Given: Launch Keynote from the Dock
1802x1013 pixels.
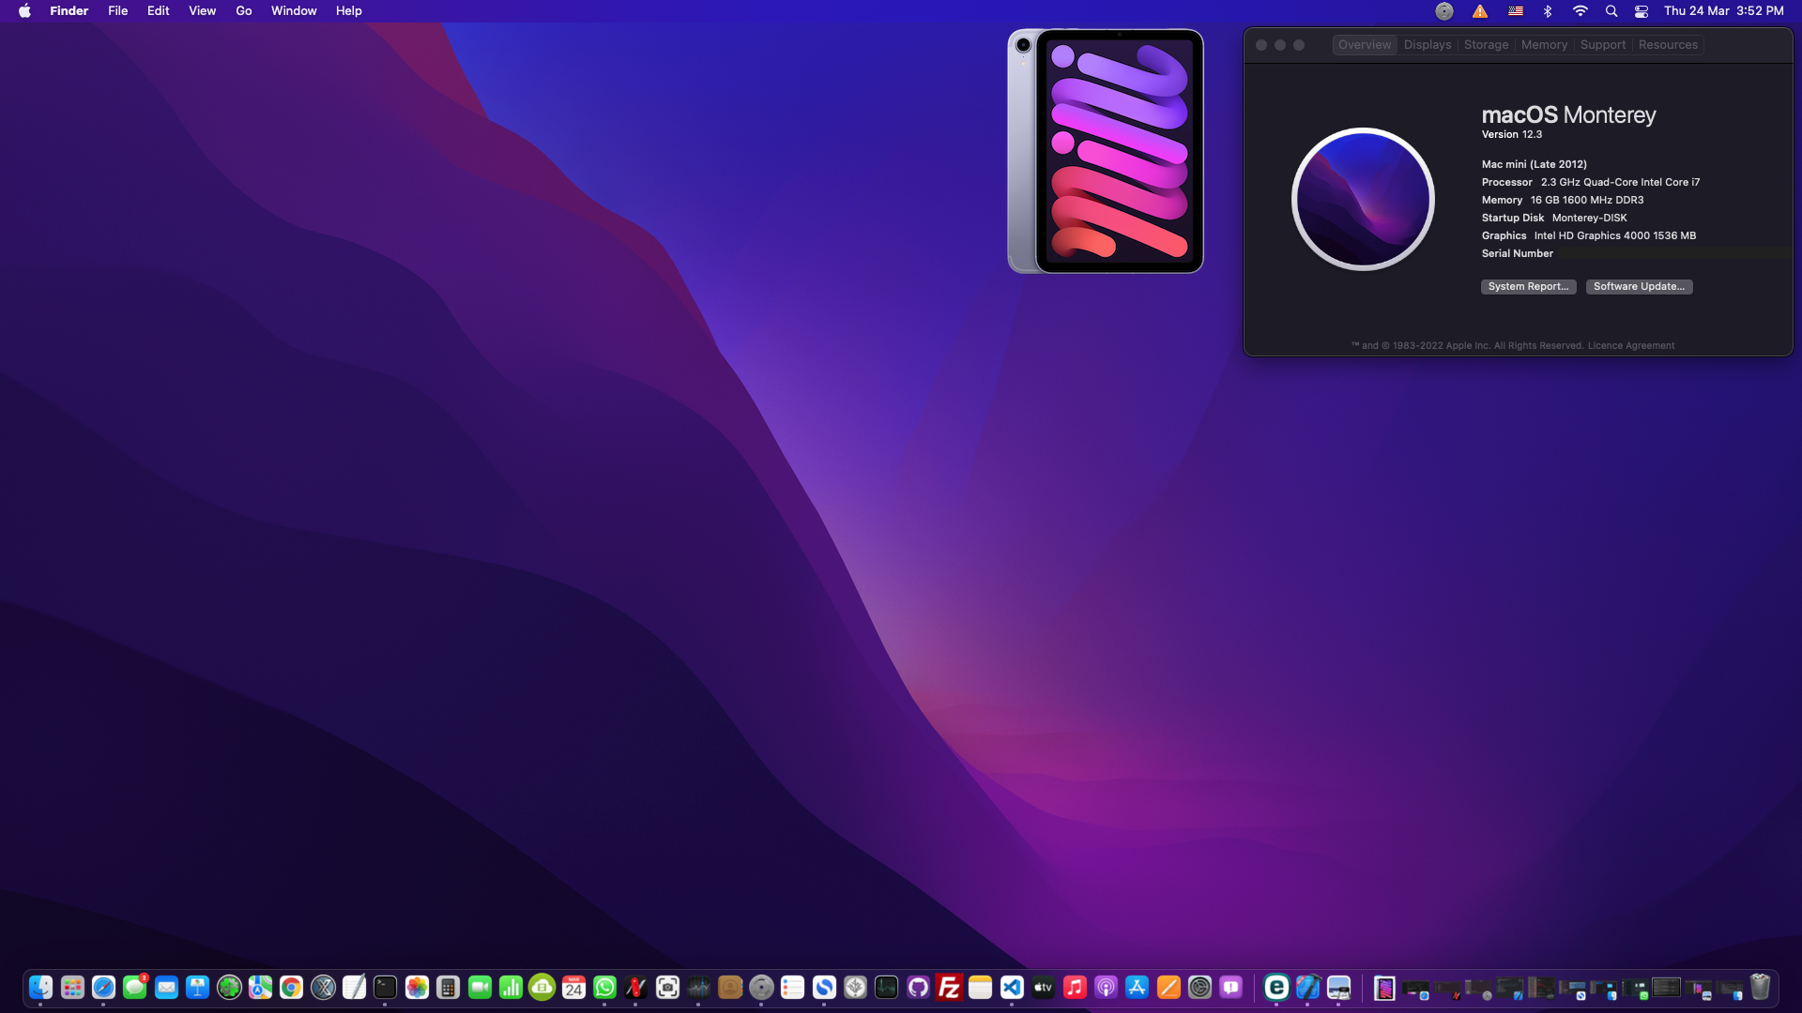Looking at the screenshot, I should point(197,988).
